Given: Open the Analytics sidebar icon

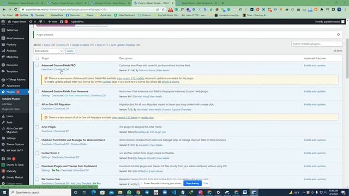Looking at the screenshot, I should click(3, 51).
